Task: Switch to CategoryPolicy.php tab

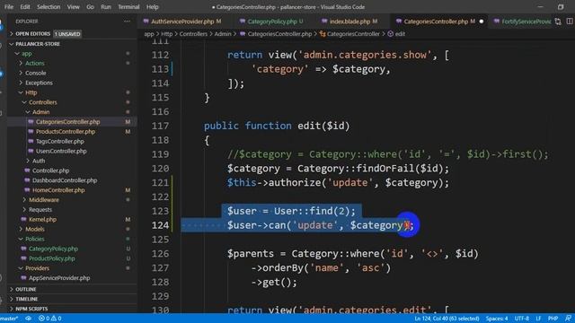Action: coord(271,22)
